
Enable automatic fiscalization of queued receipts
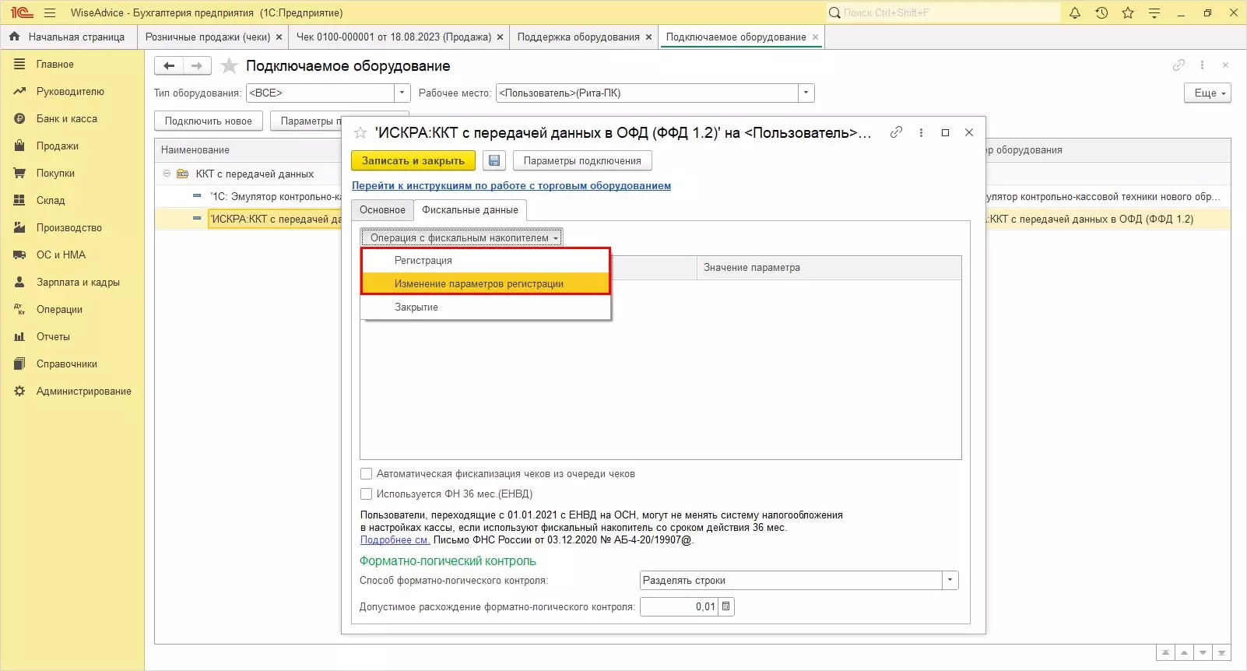point(366,473)
